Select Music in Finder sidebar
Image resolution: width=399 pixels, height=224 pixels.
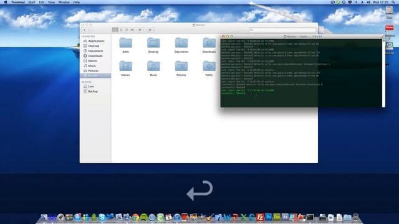[95, 66]
